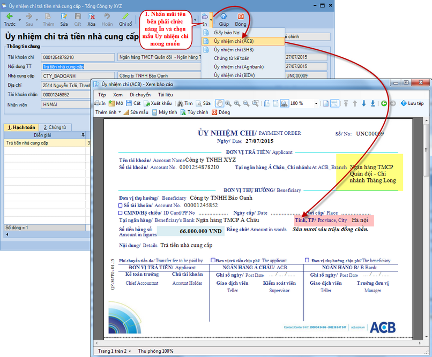Image resolution: width=432 pixels, height=357 pixels.
Task: Click the Trước back arrow icon
Action: pos(10,17)
